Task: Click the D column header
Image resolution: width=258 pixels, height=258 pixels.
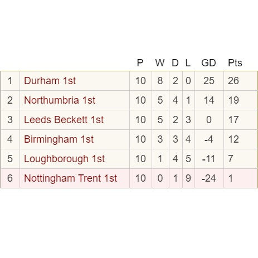Action: click(175, 63)
